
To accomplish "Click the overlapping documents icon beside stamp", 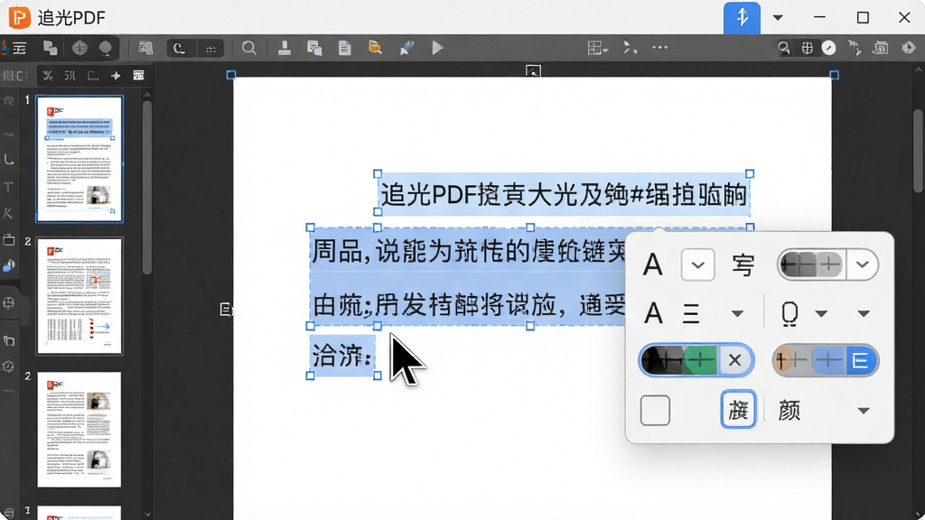I will pos(314,48).
